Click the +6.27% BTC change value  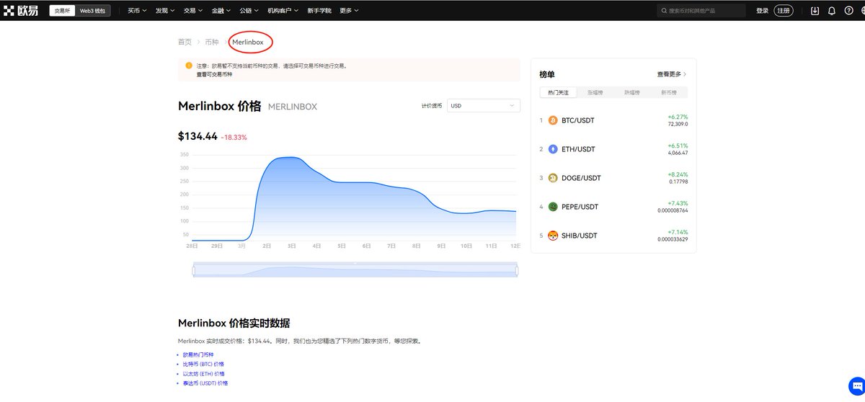tap(678, 117)
